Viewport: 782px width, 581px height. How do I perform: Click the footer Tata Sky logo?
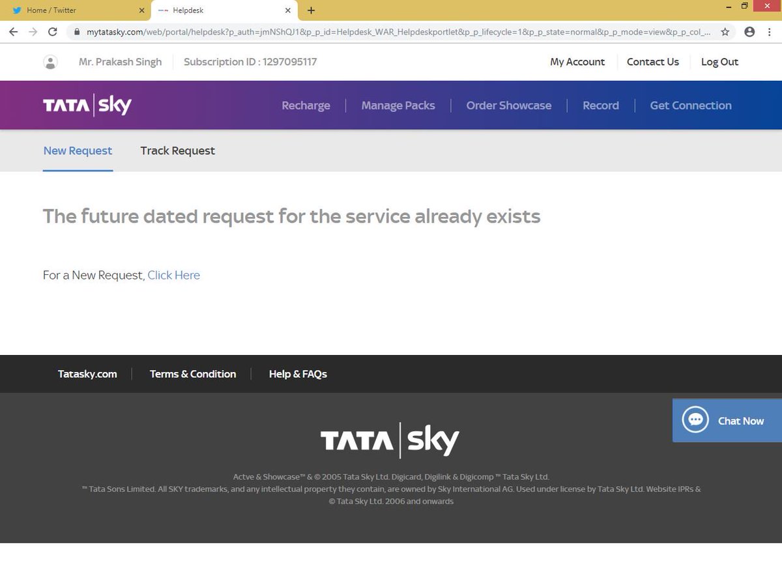[390, 440]
